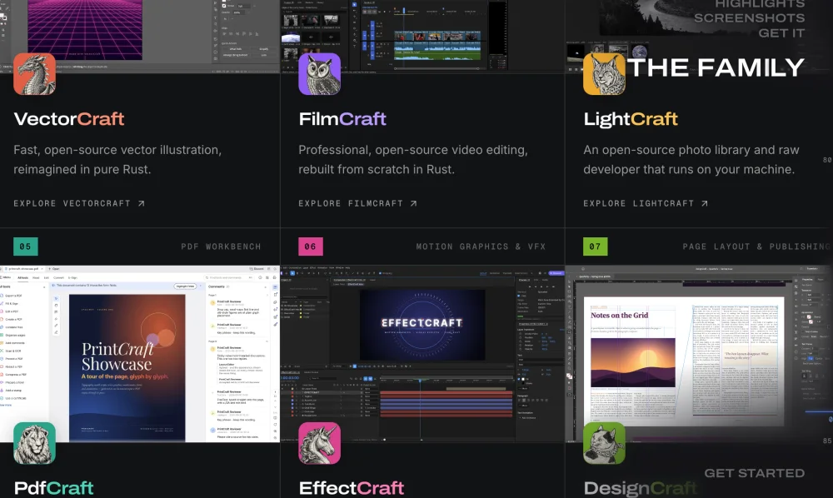Click the FilmCraft owl app icon
Viewport: 833px width, 498px height.
pyautogui.click(x=319, y=74)
